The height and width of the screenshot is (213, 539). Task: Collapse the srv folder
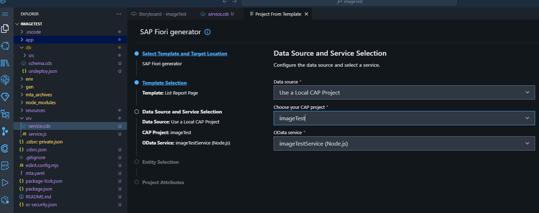point(29,118)
